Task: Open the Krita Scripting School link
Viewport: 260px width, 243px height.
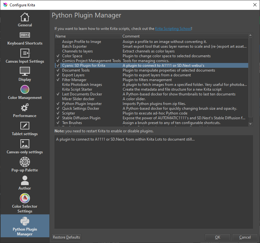Action: click(x=173, y=29)
